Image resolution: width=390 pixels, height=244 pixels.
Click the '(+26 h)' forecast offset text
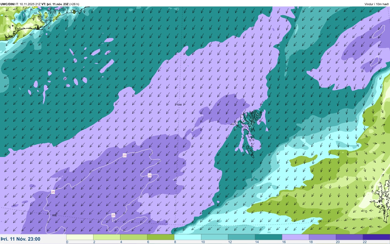click(74, 4)
